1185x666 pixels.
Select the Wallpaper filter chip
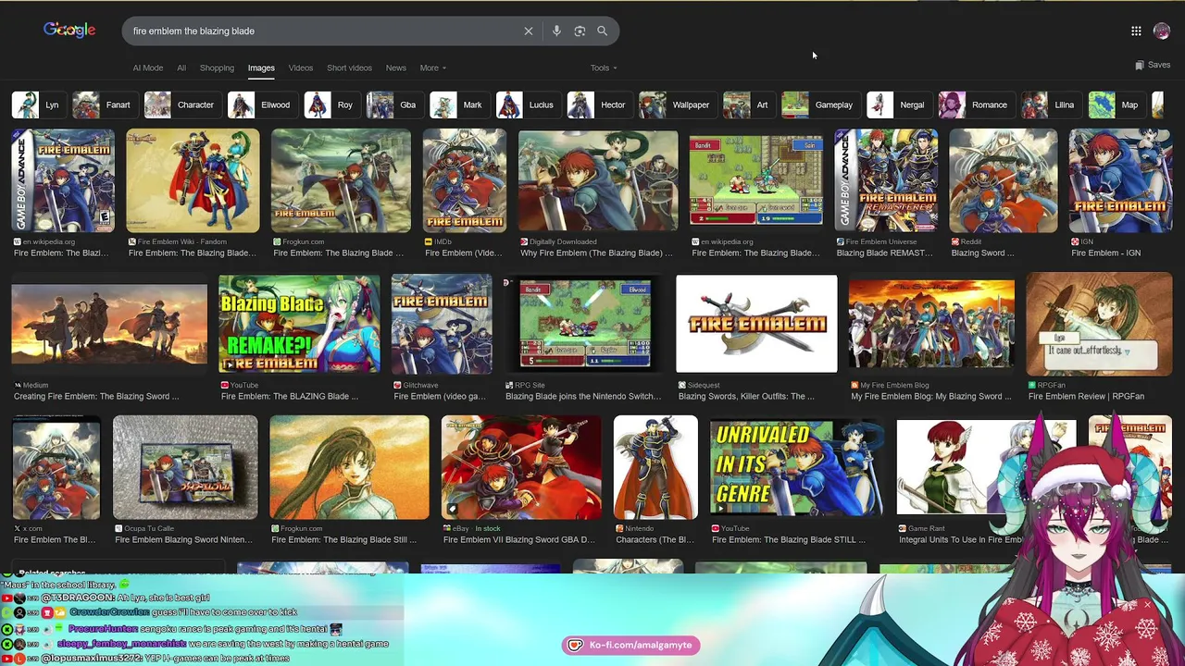[676, 105]
